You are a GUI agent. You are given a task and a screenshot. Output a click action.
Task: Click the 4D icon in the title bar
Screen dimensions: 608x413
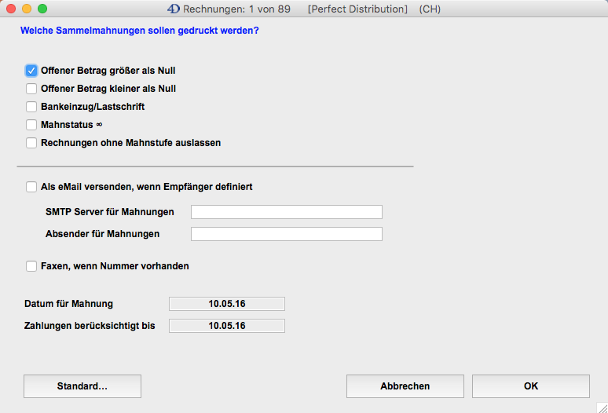click(174, 9)
